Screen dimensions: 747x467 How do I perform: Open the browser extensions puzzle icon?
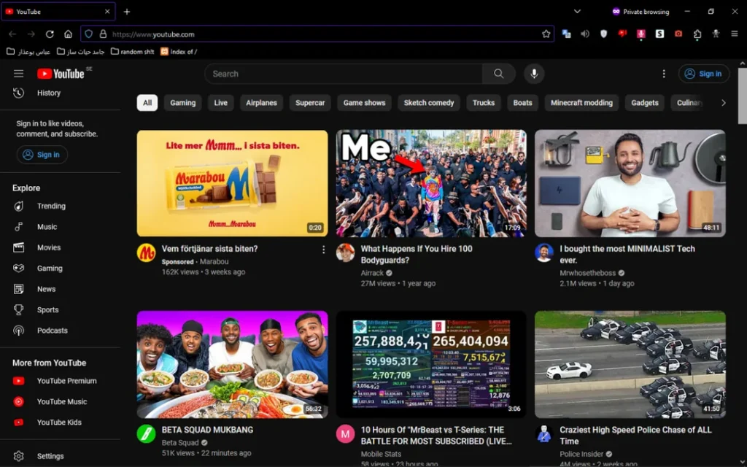pyautogui.click(x=697, y=34)
